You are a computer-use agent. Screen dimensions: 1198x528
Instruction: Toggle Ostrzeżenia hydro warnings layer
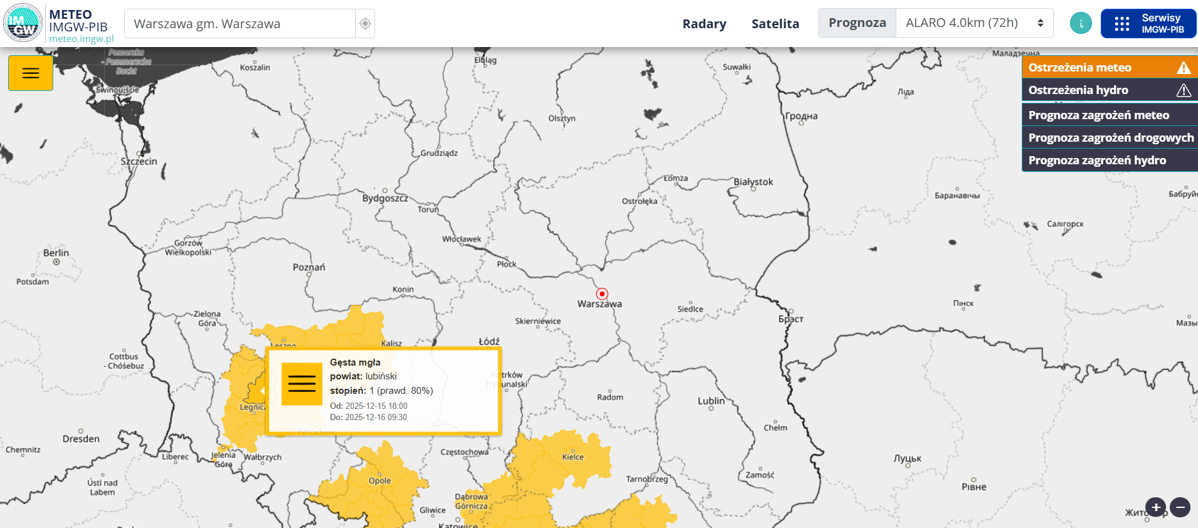tap(1109, 90)
